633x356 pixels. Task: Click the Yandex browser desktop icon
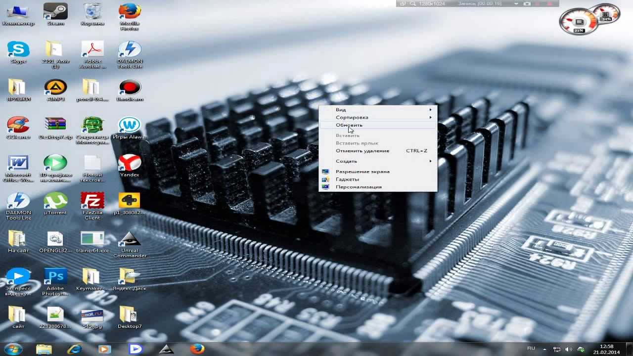point(130,166)
